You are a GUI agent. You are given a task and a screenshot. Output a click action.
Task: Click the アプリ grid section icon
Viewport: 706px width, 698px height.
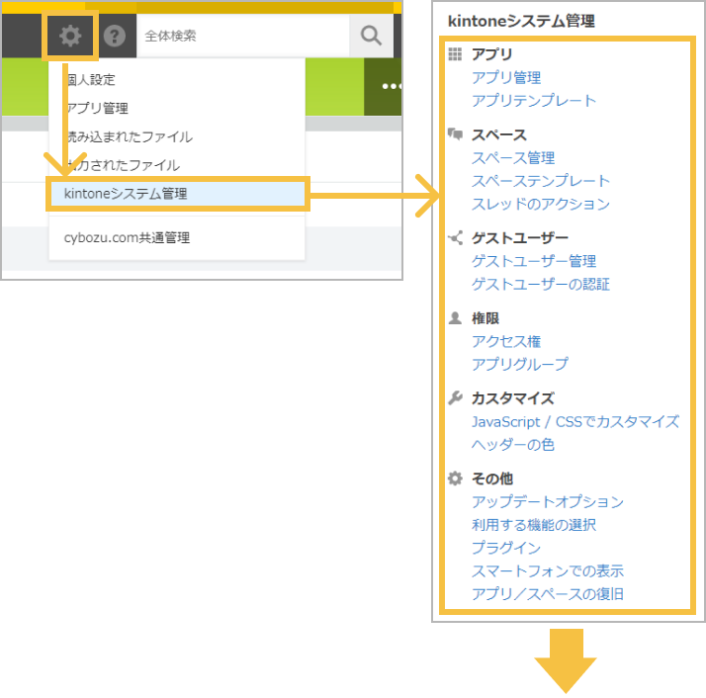(x=455, y=54)
